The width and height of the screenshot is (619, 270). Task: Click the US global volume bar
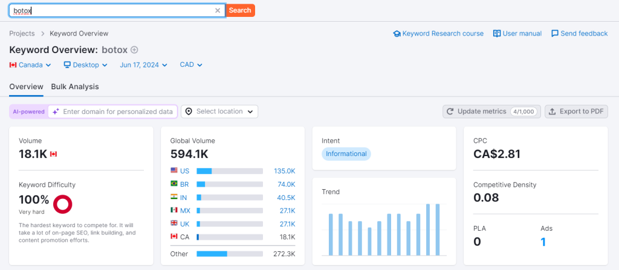pos(229,171)
